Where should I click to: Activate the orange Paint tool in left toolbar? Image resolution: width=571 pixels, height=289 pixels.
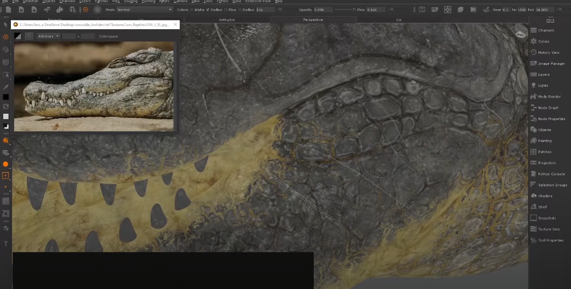click(x=5, y=37)
